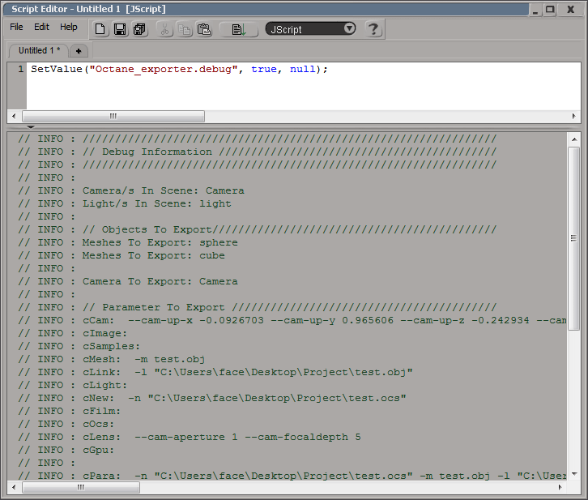Image resolution: width=588 pixels, height=500 pixels.
Task: Click "Octane_exporter.debug" string in code
Action: 163,69
